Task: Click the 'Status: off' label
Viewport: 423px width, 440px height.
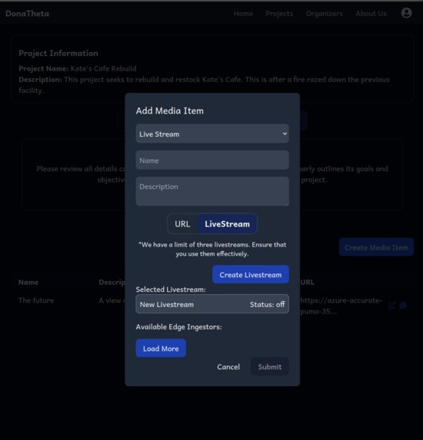Action: click(268, 304)
